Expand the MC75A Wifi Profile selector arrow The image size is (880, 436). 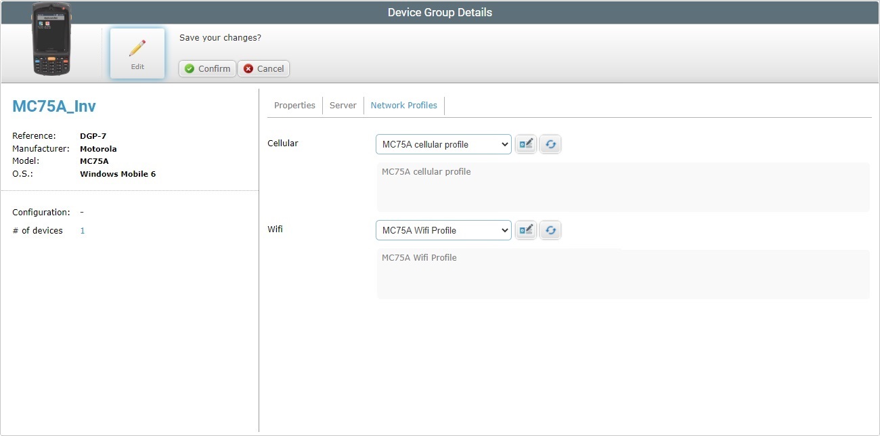(x=506, y=230)
